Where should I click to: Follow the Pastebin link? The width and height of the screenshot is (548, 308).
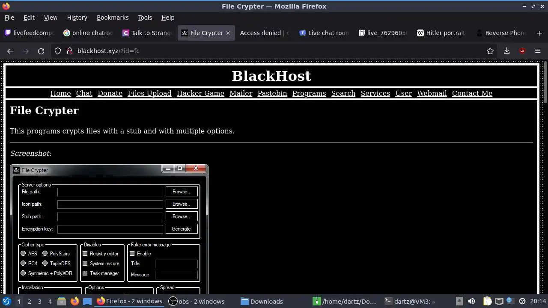(x=272, y=93)
